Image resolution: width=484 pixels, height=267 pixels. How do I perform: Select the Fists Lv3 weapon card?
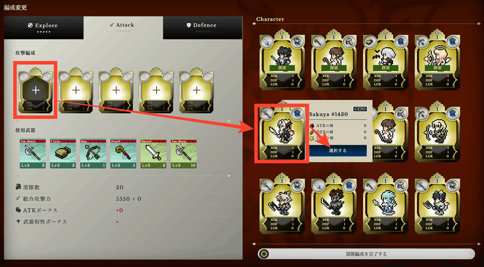[63, 153]
